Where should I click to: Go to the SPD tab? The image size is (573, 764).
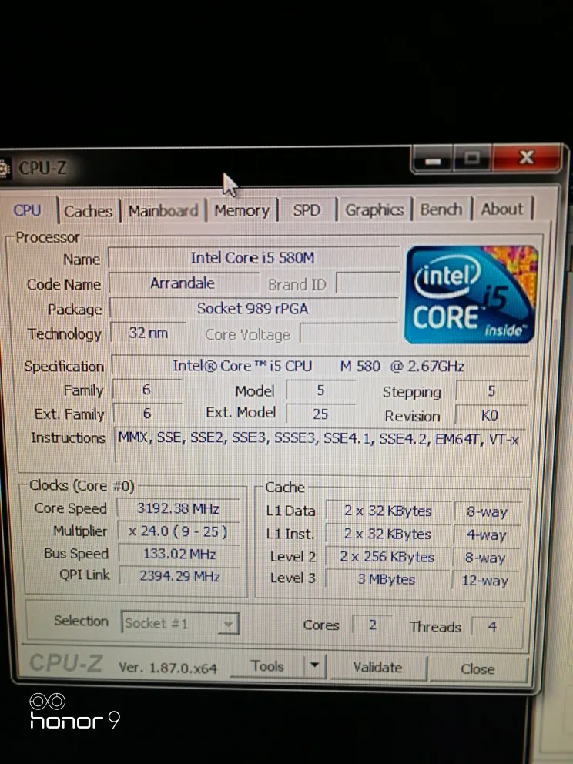coord(307,210)
